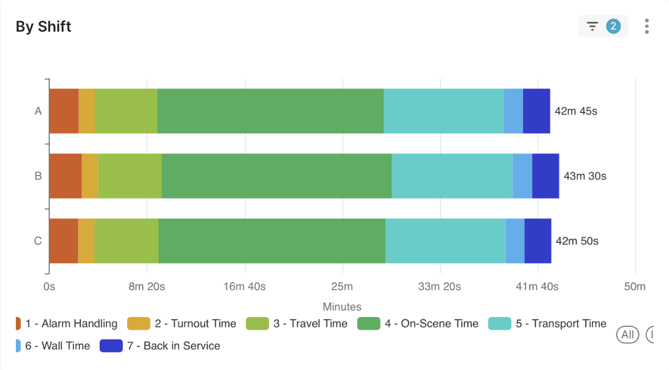Click the shift C axis label

38,241
